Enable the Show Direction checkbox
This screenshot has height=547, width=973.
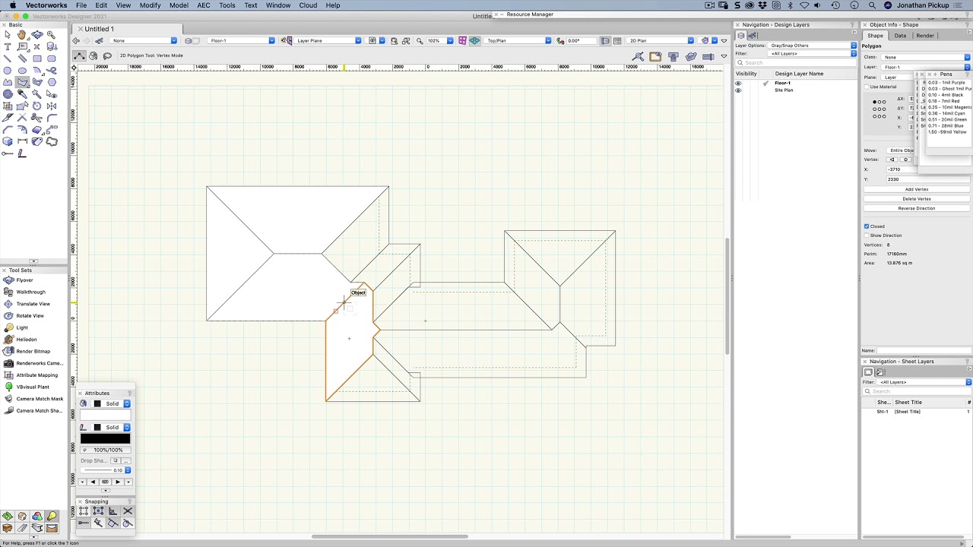tap(867, 236)
